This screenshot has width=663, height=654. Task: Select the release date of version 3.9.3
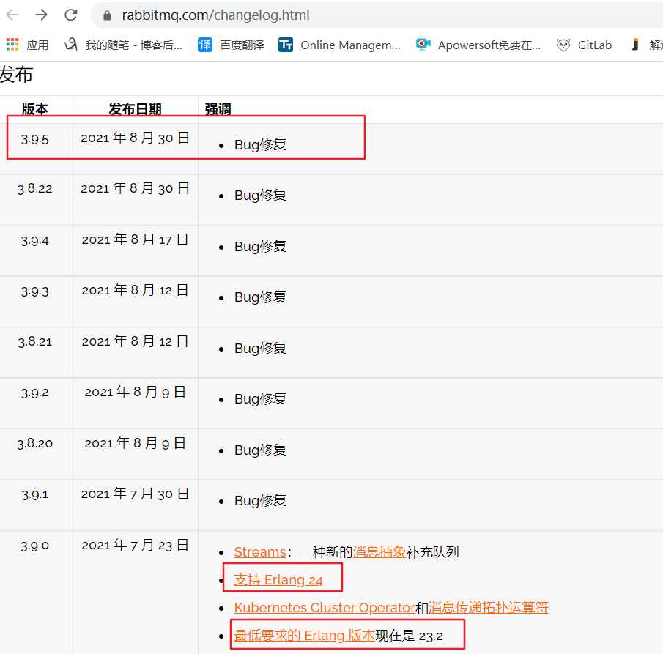[x=135, y=290]
